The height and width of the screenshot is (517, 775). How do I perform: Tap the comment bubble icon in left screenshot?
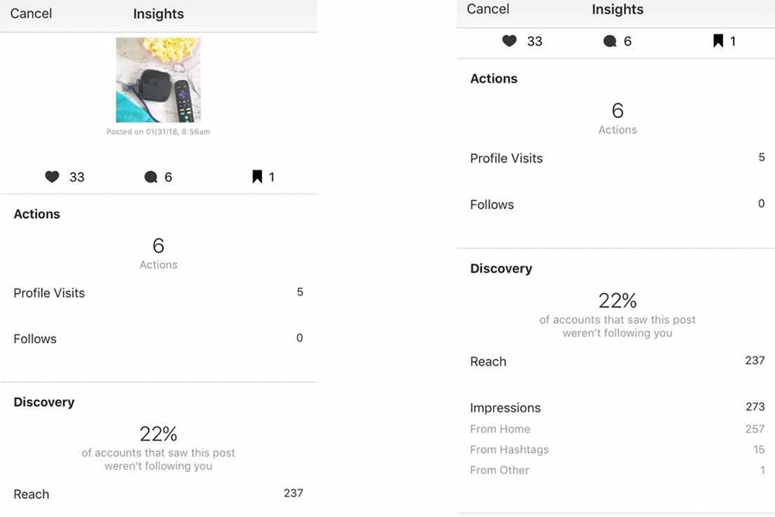click(151, 177)
